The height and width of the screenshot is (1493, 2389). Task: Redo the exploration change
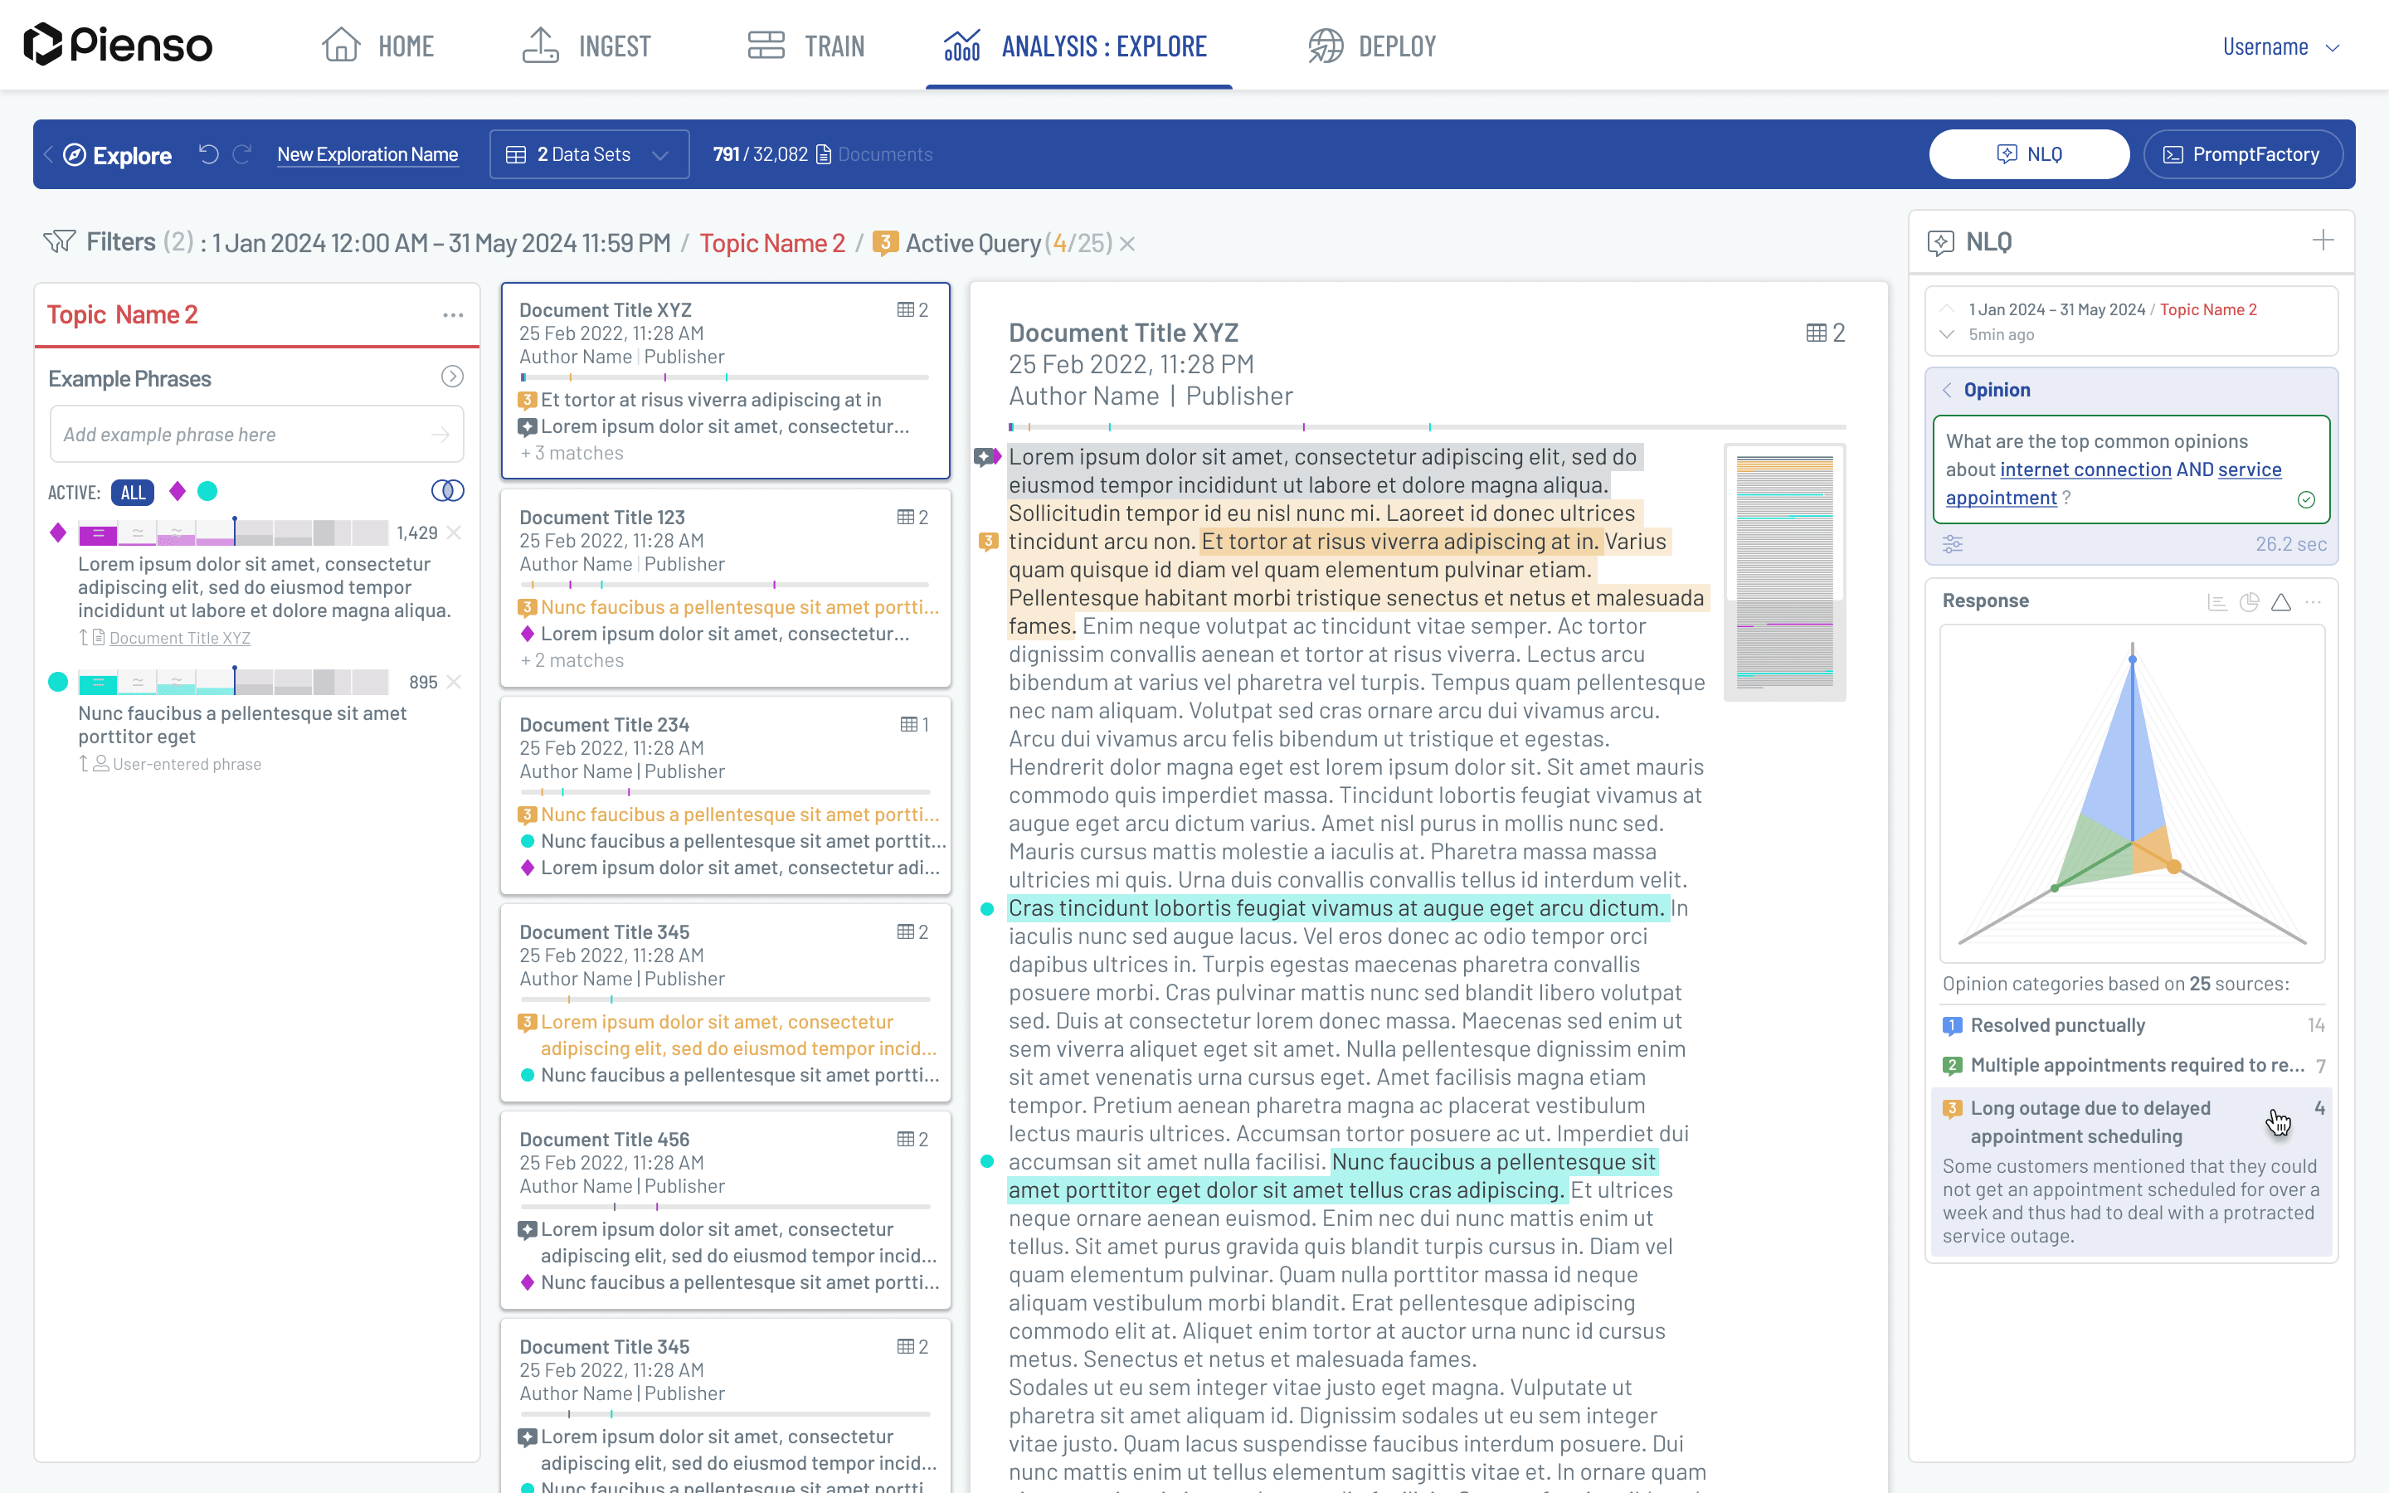[242, 154]
